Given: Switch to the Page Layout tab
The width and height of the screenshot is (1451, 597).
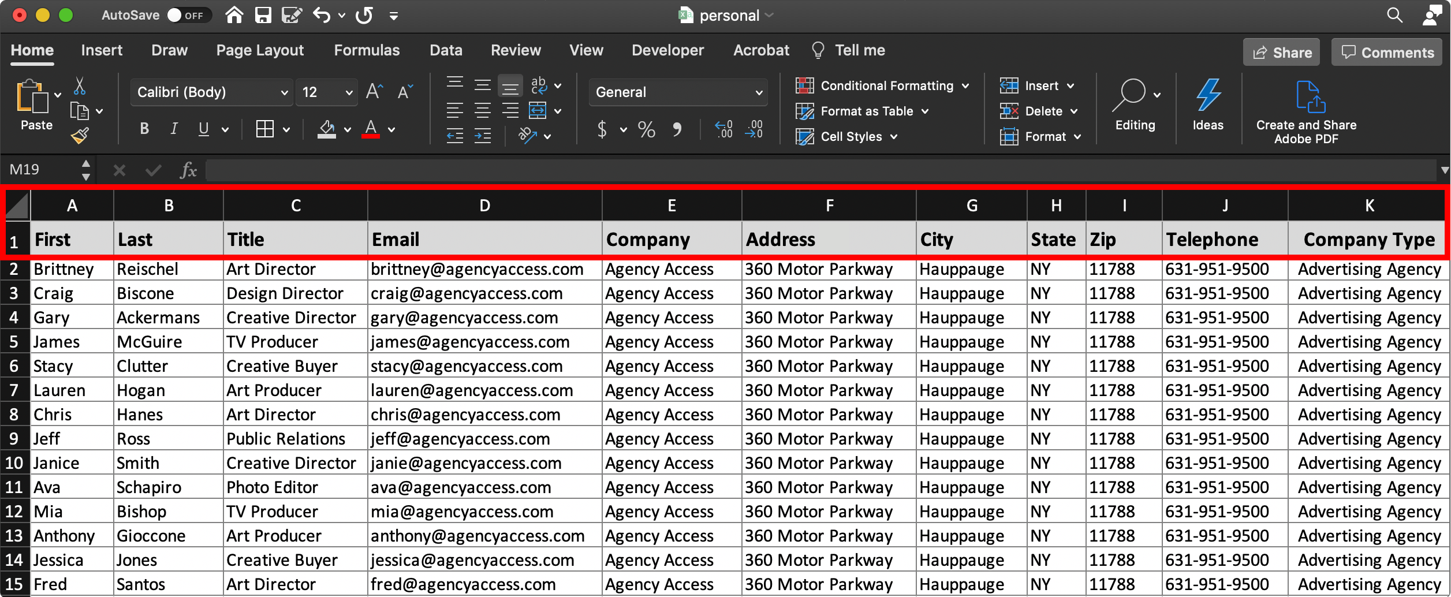Looking at the screenshot, I should click(260, 50).
